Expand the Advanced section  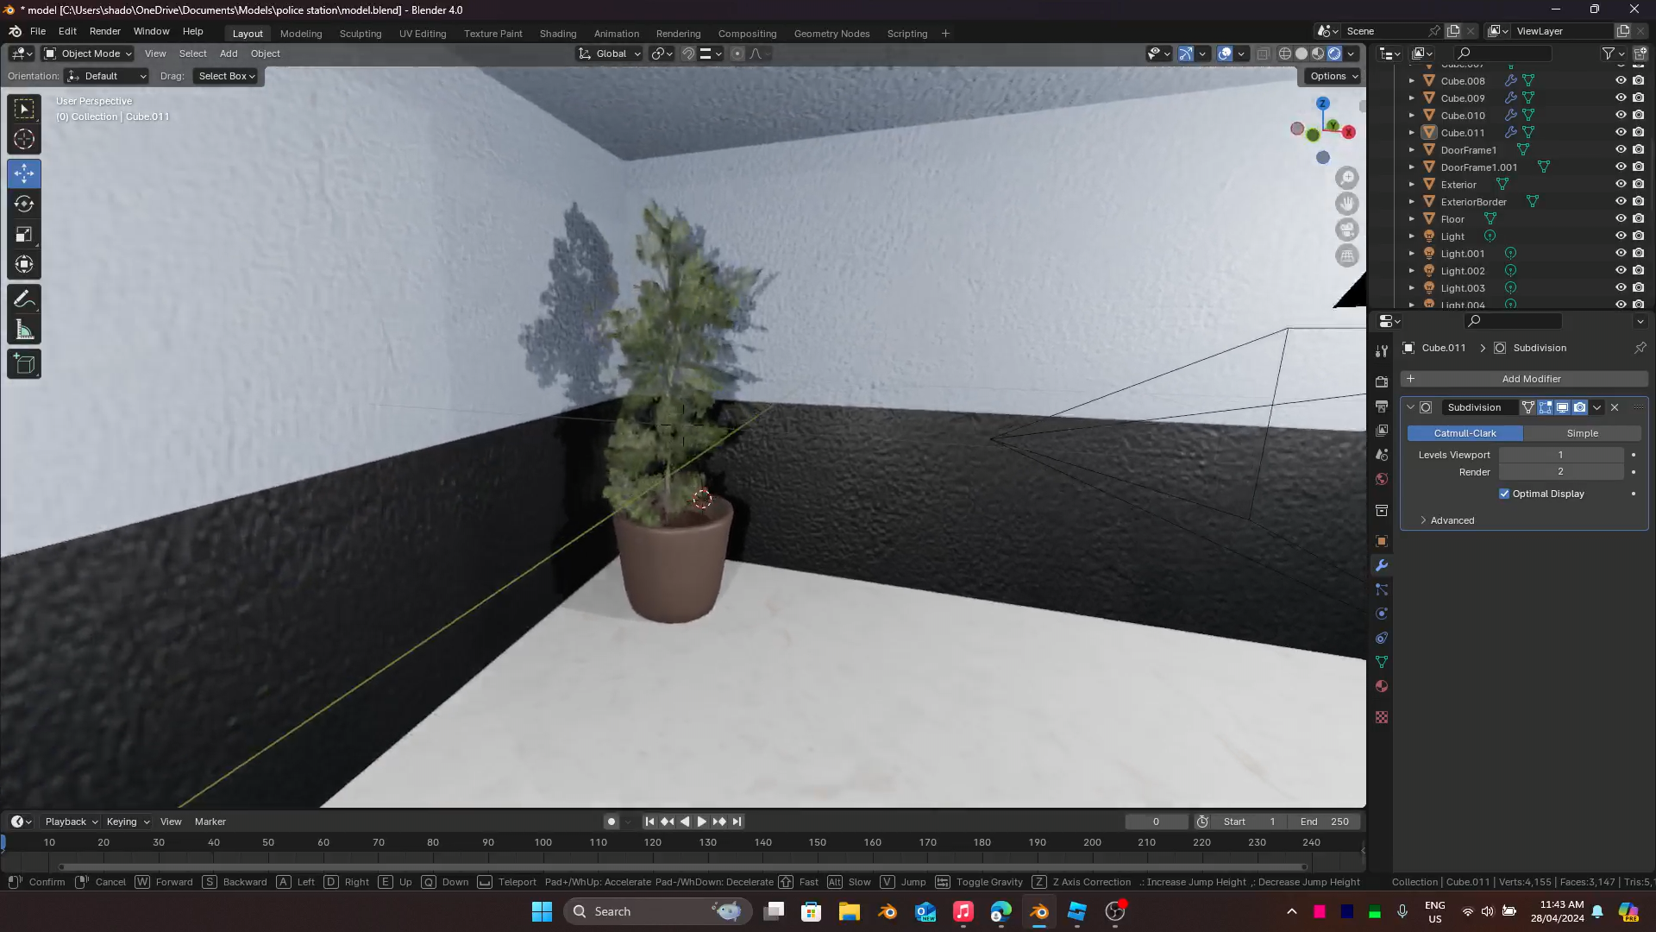coord(1452,520)
